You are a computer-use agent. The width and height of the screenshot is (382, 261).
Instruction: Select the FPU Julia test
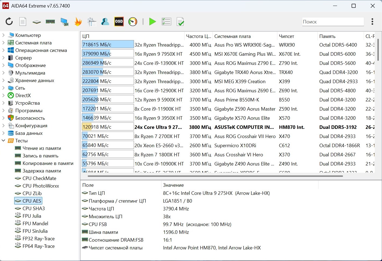point(32,216)
